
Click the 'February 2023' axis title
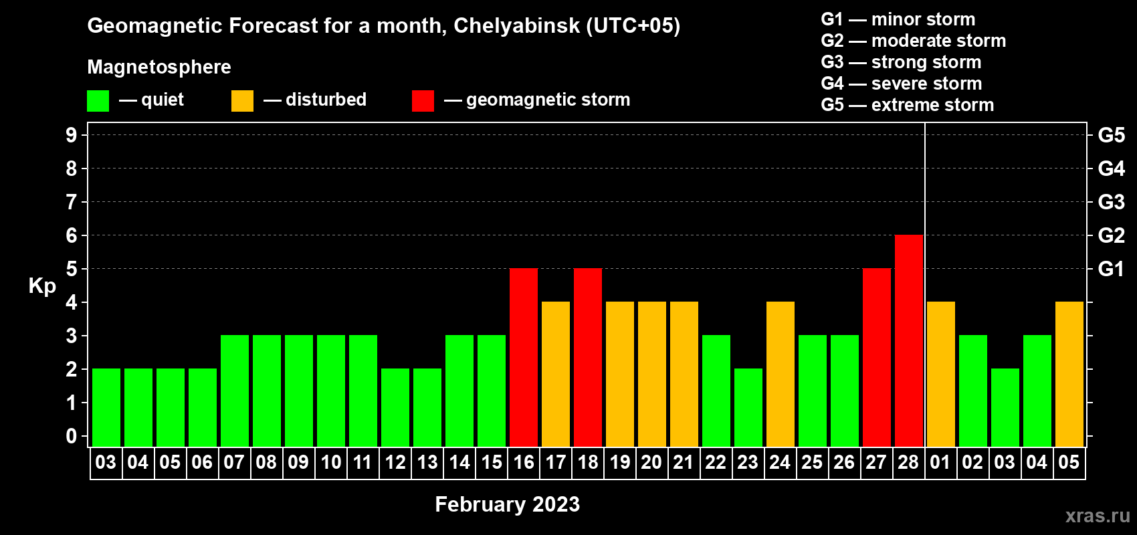tap(508, 504)
